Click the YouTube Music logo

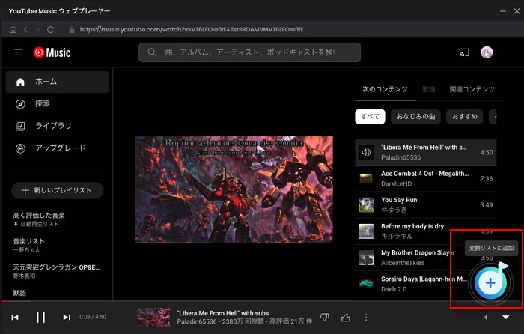point(52,52)
